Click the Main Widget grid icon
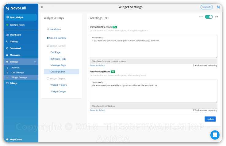Viewport: 226px width, 146px height. point(7,17)
